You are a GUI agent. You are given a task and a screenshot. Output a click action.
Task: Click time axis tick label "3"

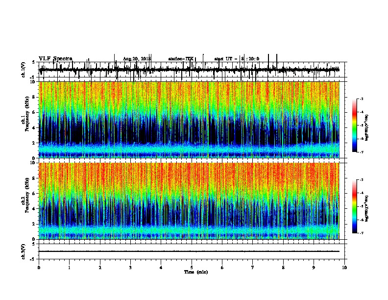pyautogui.click(x=130, y=268)
